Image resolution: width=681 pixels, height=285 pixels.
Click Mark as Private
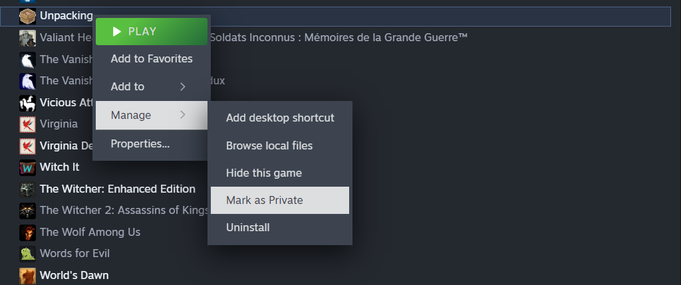(280, 201)
